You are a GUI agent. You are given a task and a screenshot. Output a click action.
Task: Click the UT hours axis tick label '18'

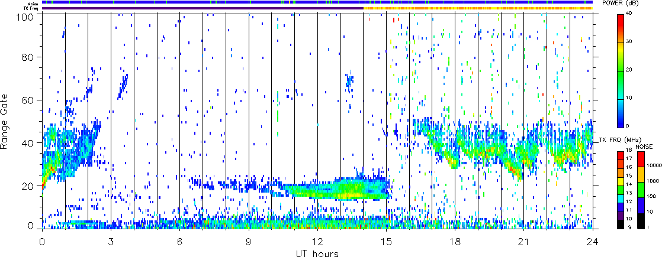[x=455, y=242]
